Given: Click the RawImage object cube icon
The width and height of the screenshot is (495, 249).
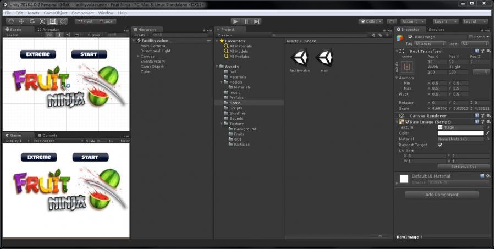Looking at the screenshot, I should (x=400, y=38).
